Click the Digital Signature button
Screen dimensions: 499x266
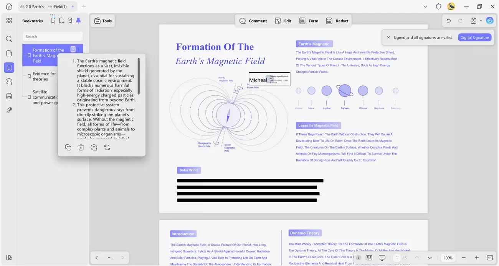(475, 37)
